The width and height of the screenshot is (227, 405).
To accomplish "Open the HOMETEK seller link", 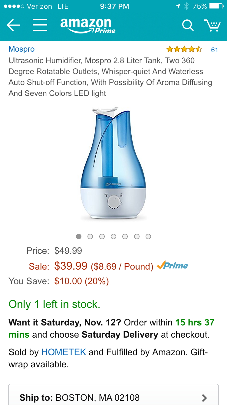I will (64, 352).
